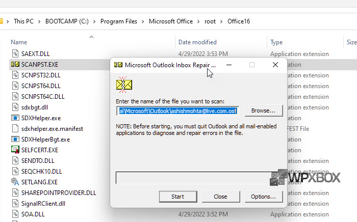Expand the chevron after Microsoft Office
Viewport: 357px width, 222px height.
pyautogui.click(x=198, y=21)
